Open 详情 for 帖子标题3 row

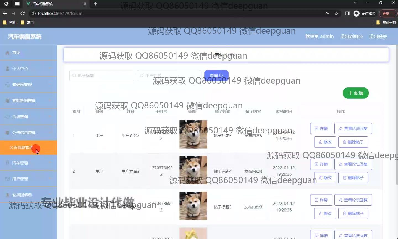321,200
